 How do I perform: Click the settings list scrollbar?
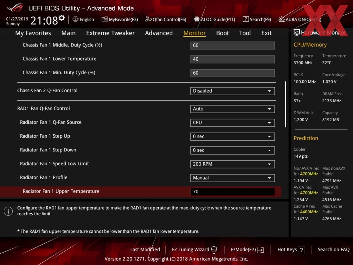[286, 104]
